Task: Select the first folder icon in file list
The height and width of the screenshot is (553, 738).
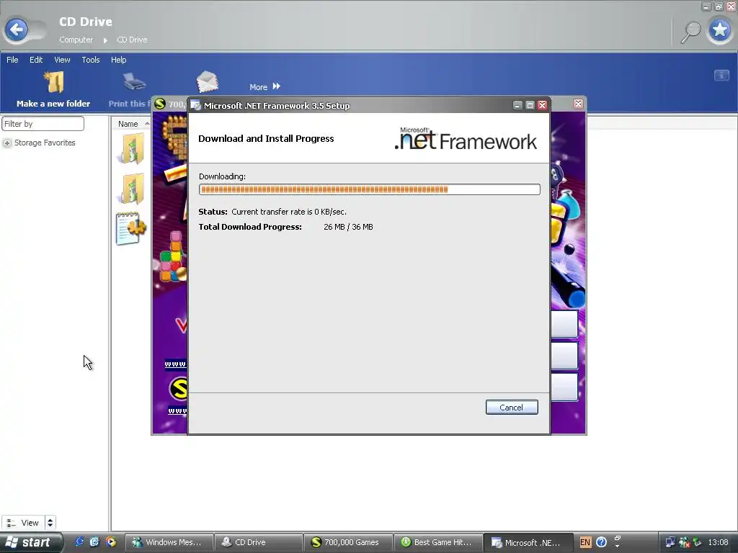Action: 131,148
